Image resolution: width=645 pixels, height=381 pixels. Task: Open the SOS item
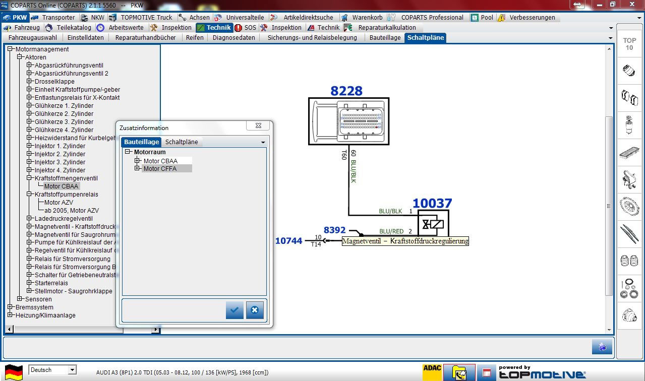(x=246, y=28)
